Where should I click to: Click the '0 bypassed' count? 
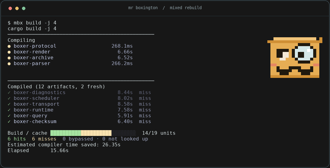(x=78, y=139)
